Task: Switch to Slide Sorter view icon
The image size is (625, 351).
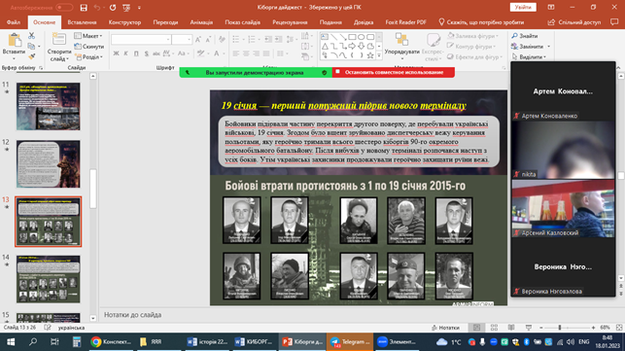Action: tap(494, 328)
